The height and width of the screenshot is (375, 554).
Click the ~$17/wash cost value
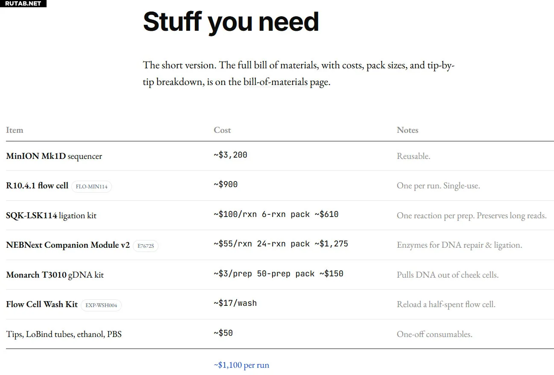tap(235, 303)
